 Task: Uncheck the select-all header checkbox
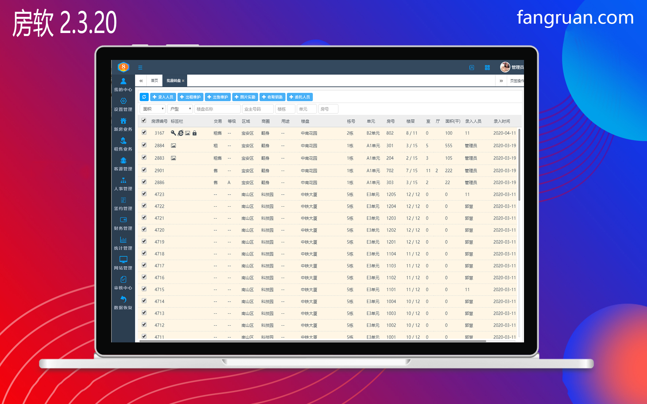(144, 121)
